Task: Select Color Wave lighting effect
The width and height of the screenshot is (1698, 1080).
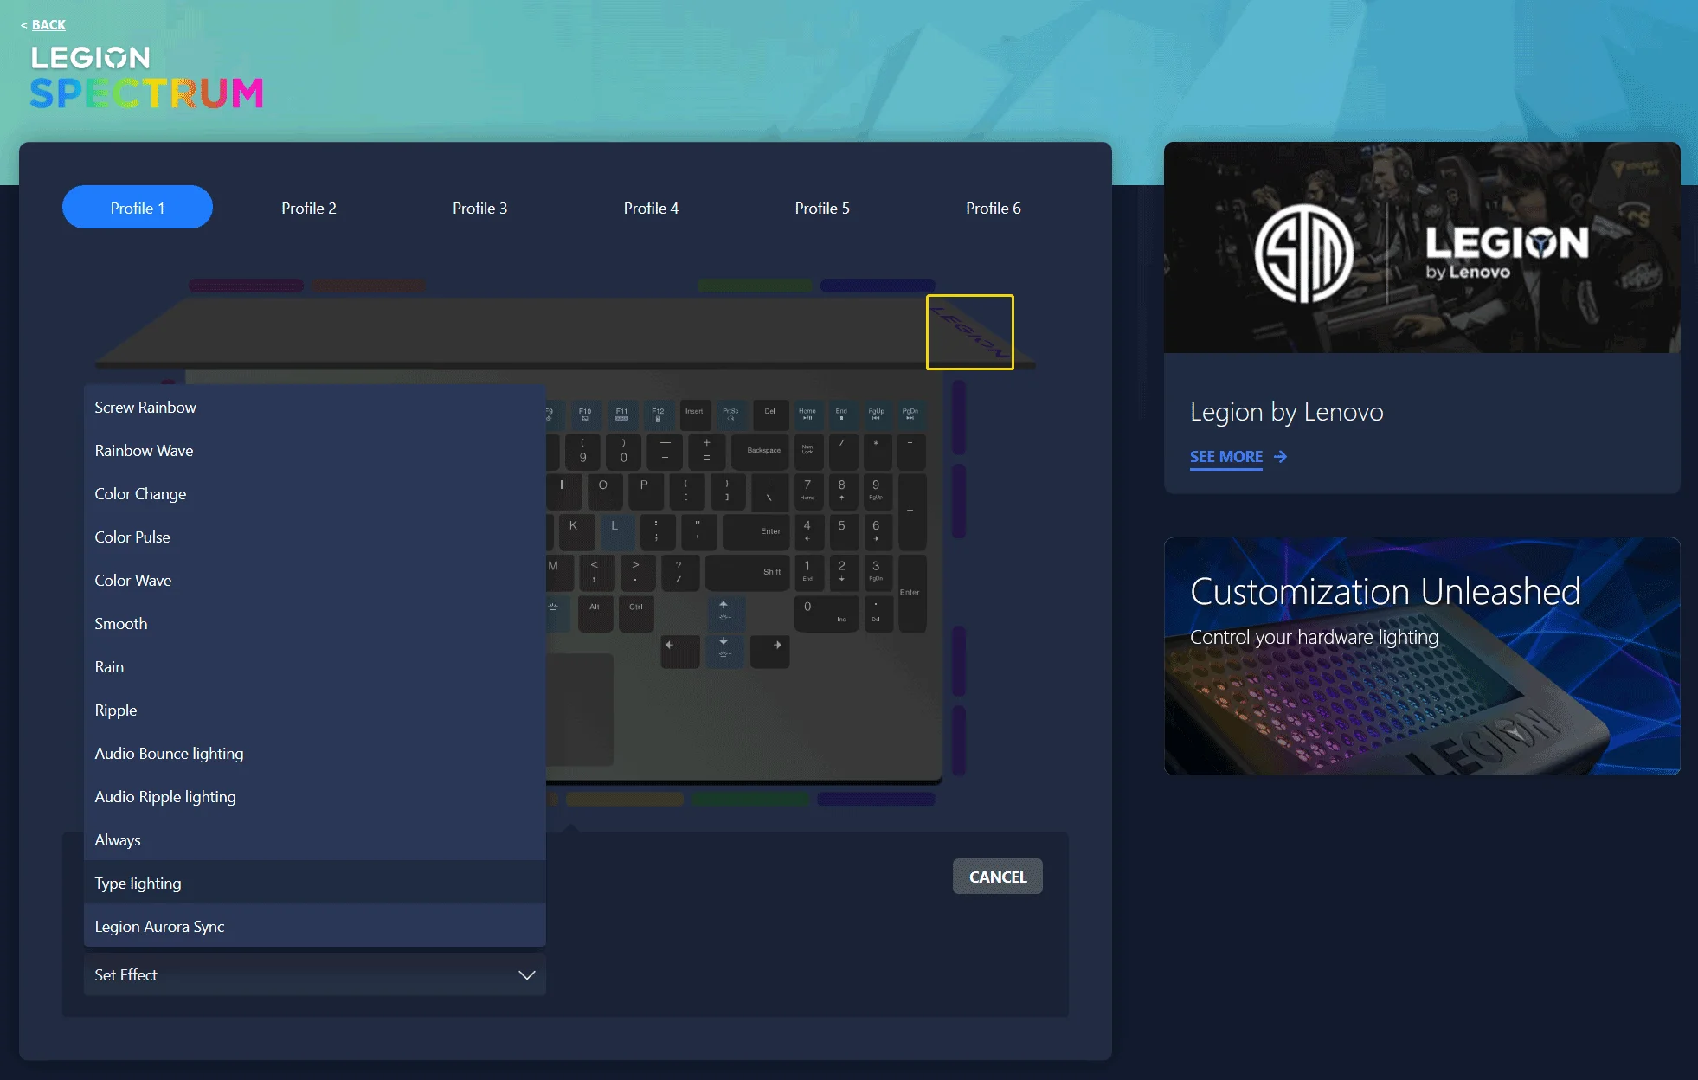Action: (x=315, y=580)
